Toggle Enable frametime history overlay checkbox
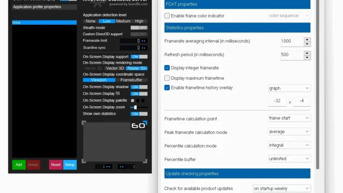The height and width of the screenshot is (193, 343). [167, 87]
